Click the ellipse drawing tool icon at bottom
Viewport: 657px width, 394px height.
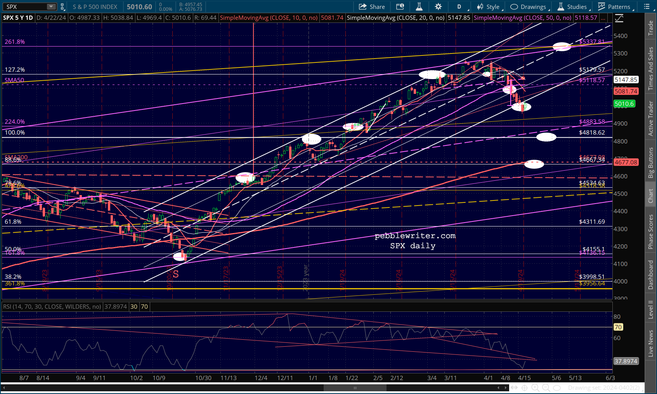(557, 388)
